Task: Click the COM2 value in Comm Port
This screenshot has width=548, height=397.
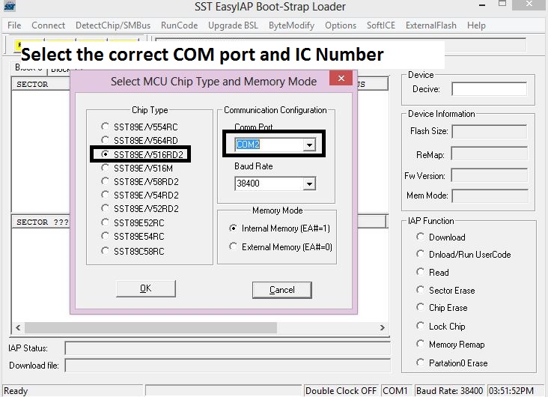Action: point(248,145)
